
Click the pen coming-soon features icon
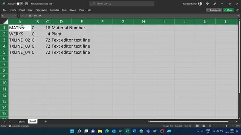click(215, 4)
